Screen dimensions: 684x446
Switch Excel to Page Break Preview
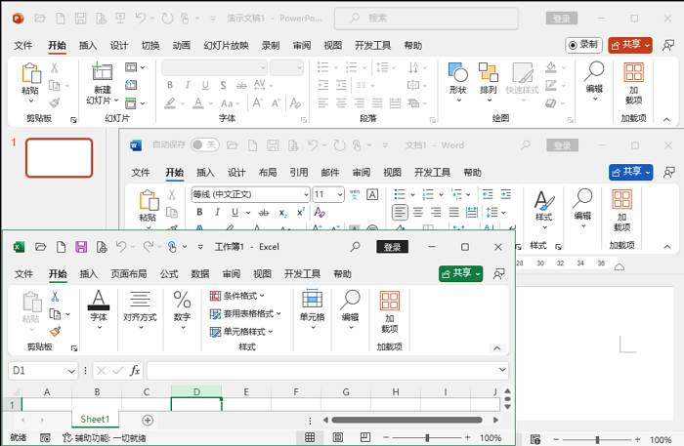365,437
